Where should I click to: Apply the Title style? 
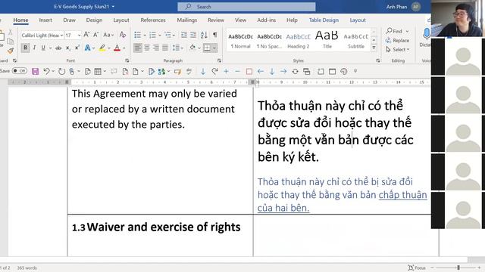[x=327, y=41]
